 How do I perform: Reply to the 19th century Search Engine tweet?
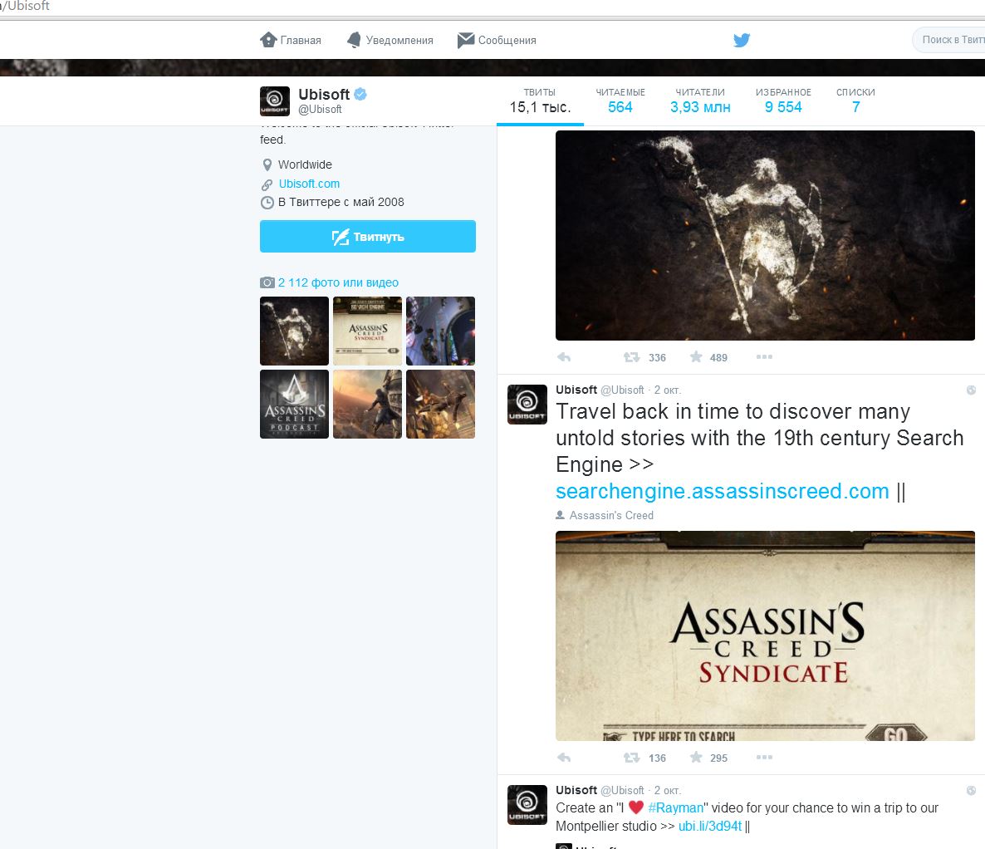click(563, 758)
